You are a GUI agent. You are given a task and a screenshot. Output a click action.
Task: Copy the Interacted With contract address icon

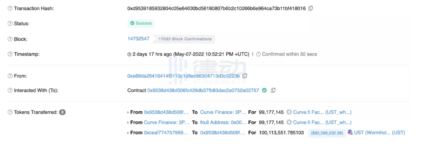click(273, 90)
